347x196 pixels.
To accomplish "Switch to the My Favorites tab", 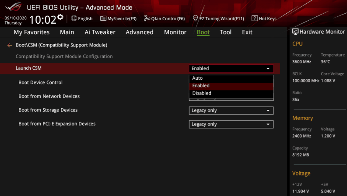I will pos(32,32).
